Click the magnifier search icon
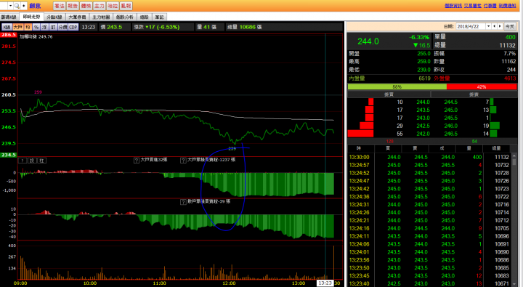523x287 pixels. (x=17, y=6)
